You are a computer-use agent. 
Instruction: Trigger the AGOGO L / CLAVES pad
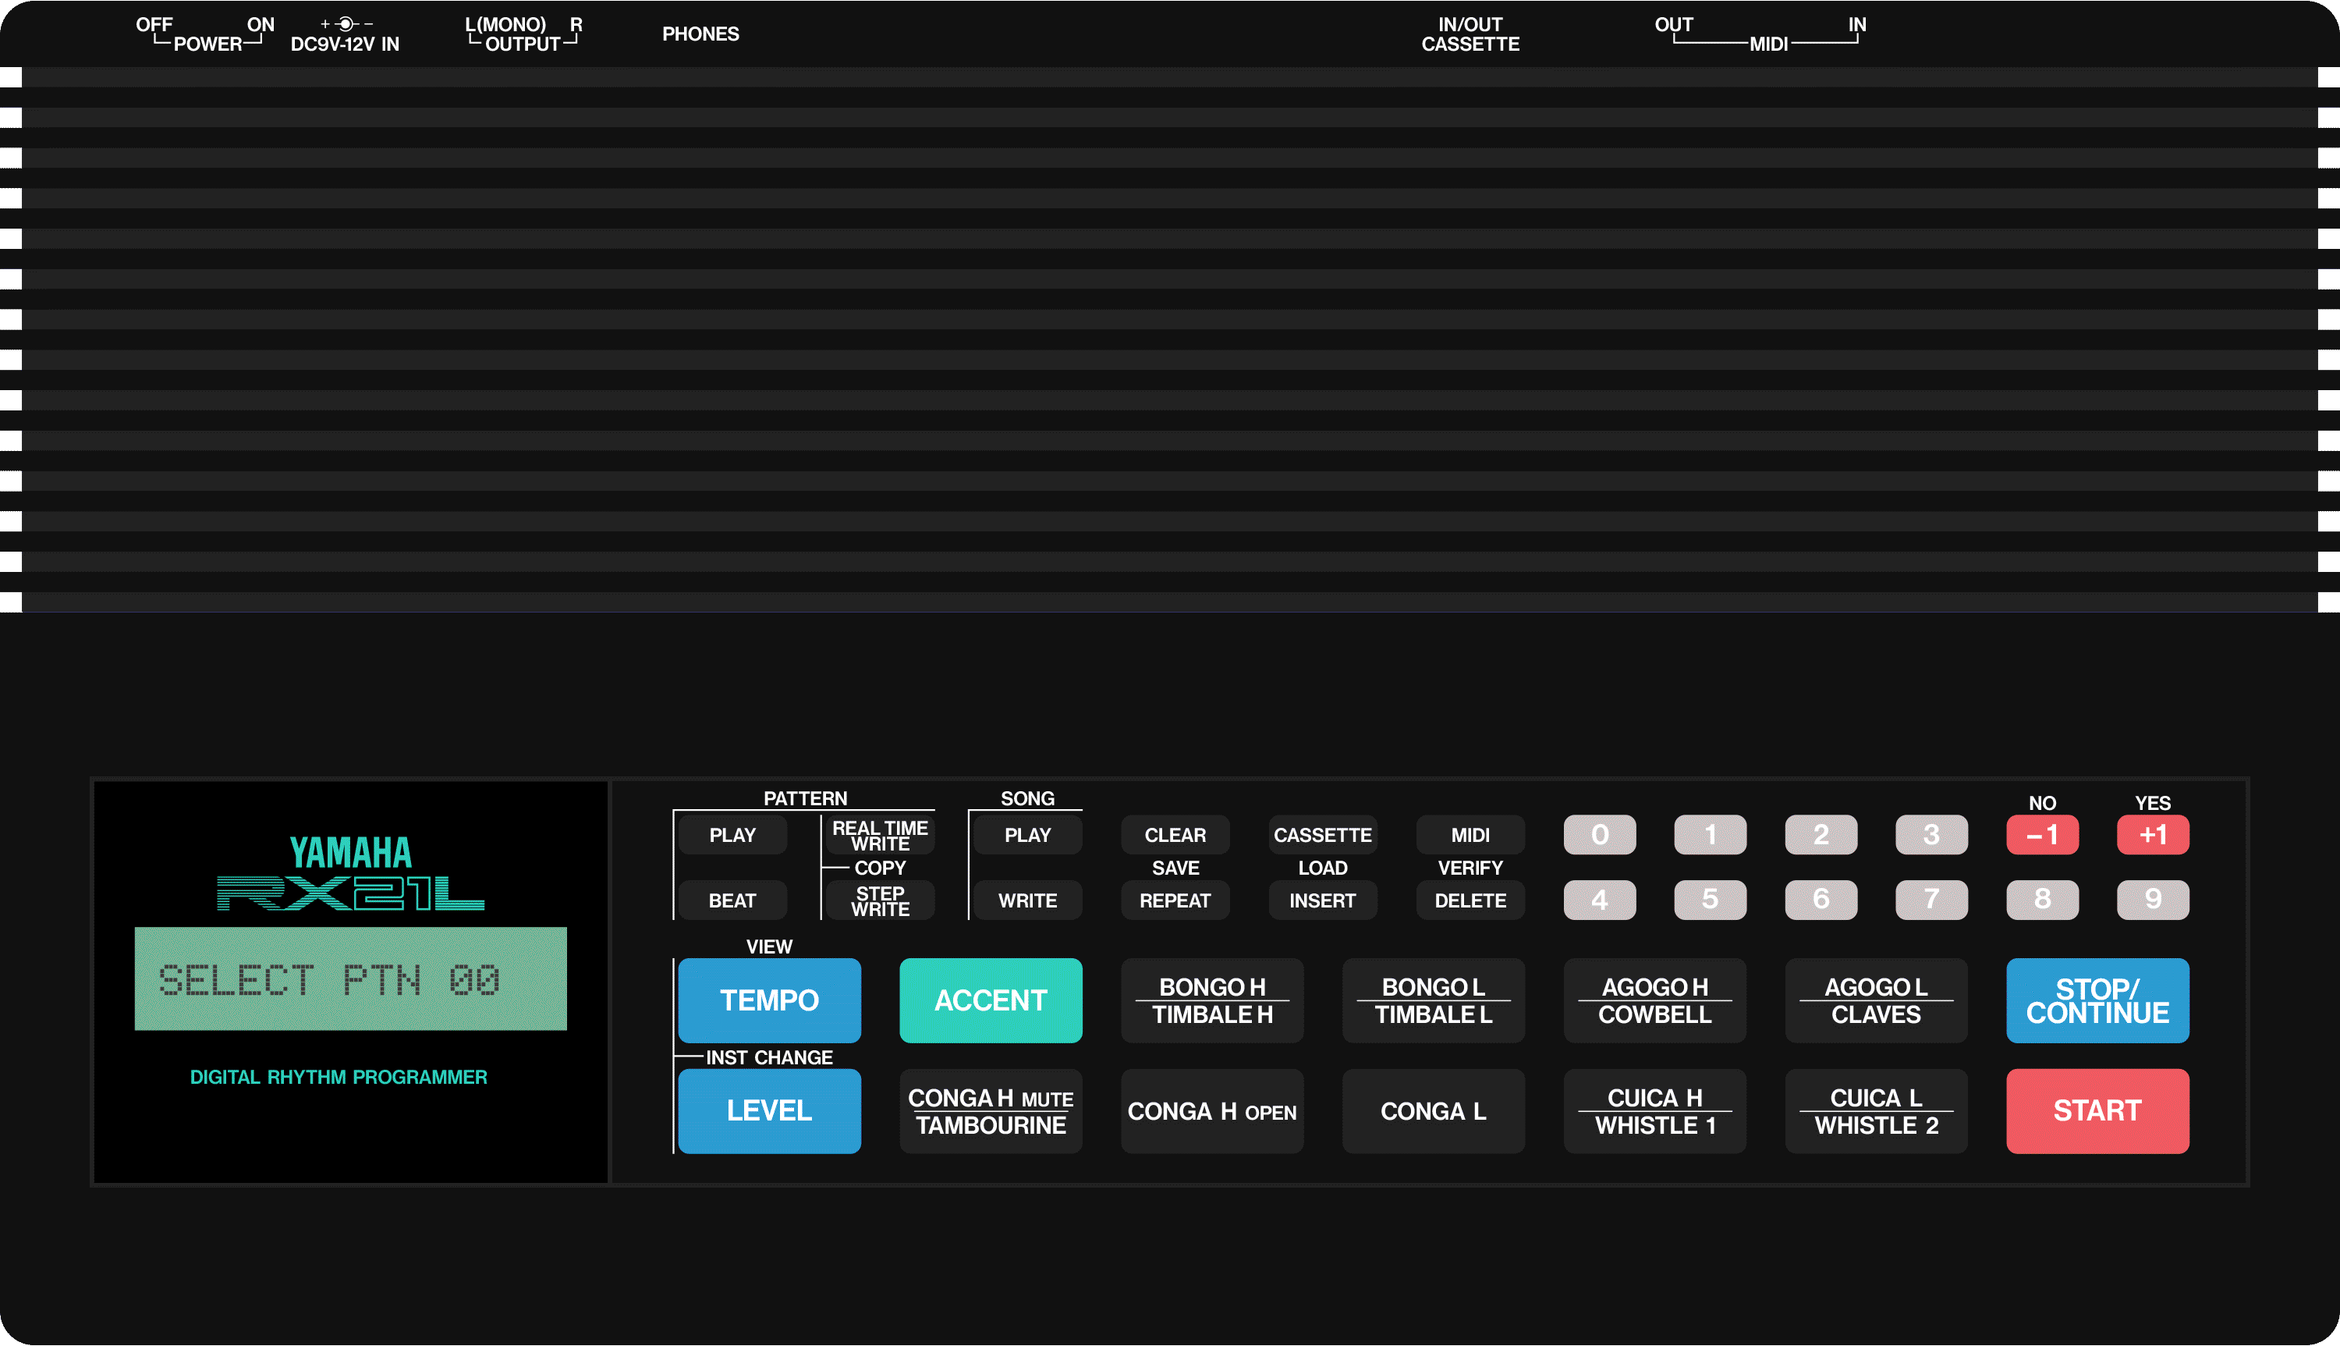[x=1876, y=1000]
